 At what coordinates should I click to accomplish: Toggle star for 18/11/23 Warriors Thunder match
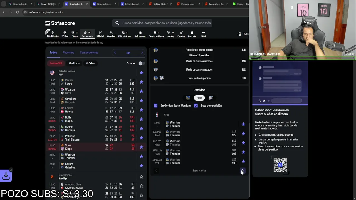coord(243,161)
